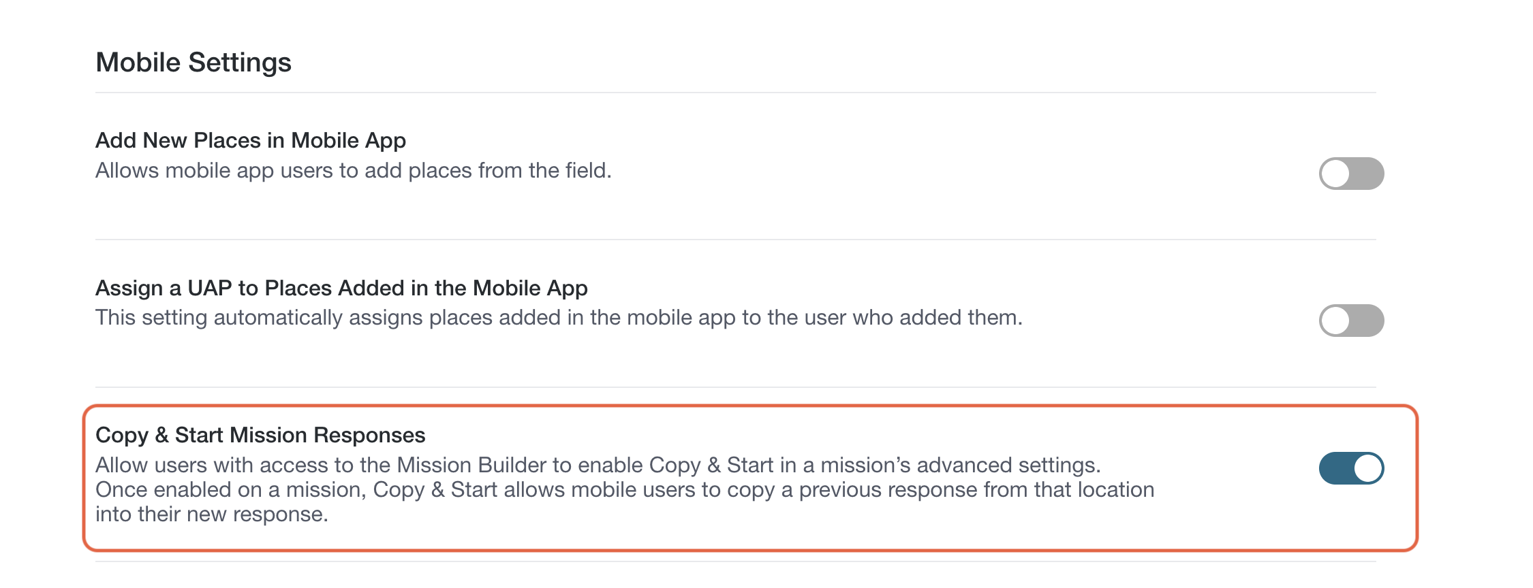
Task: Turn on Assign a UAP to Places toggle
Action: click(x=1351, y=321)
